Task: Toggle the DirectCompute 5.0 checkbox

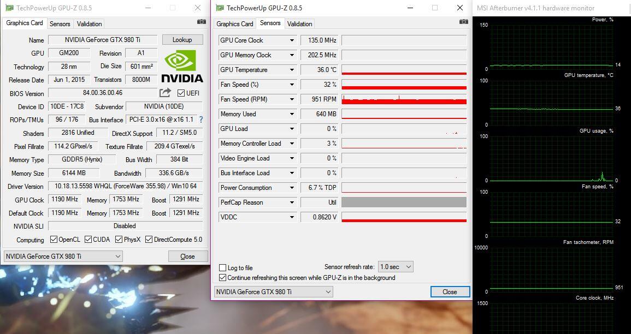Action: pos(149,239)
